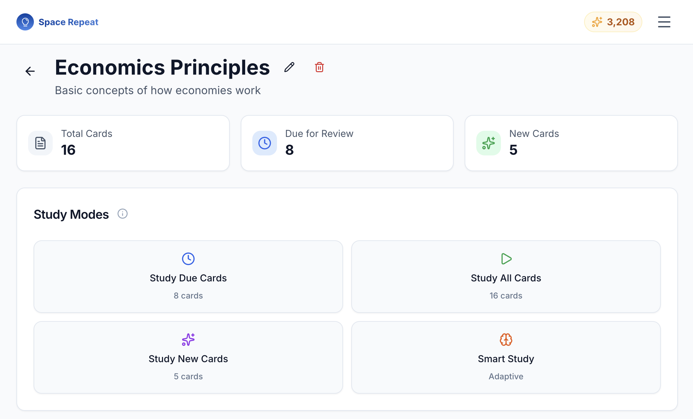This screenshot has height=419, width=693.
Task: Click the back arrow icon
Action: tap(30, 71)
